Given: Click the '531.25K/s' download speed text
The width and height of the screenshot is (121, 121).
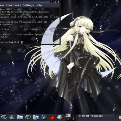Looking at the screenshot, I should coord(31,30).
